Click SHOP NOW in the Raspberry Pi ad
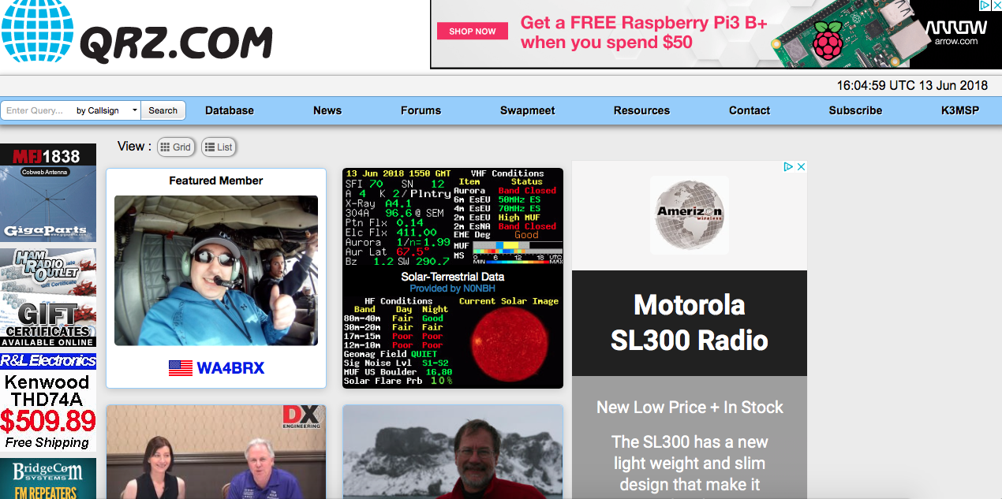1002x499 pixels. (473, 32)
